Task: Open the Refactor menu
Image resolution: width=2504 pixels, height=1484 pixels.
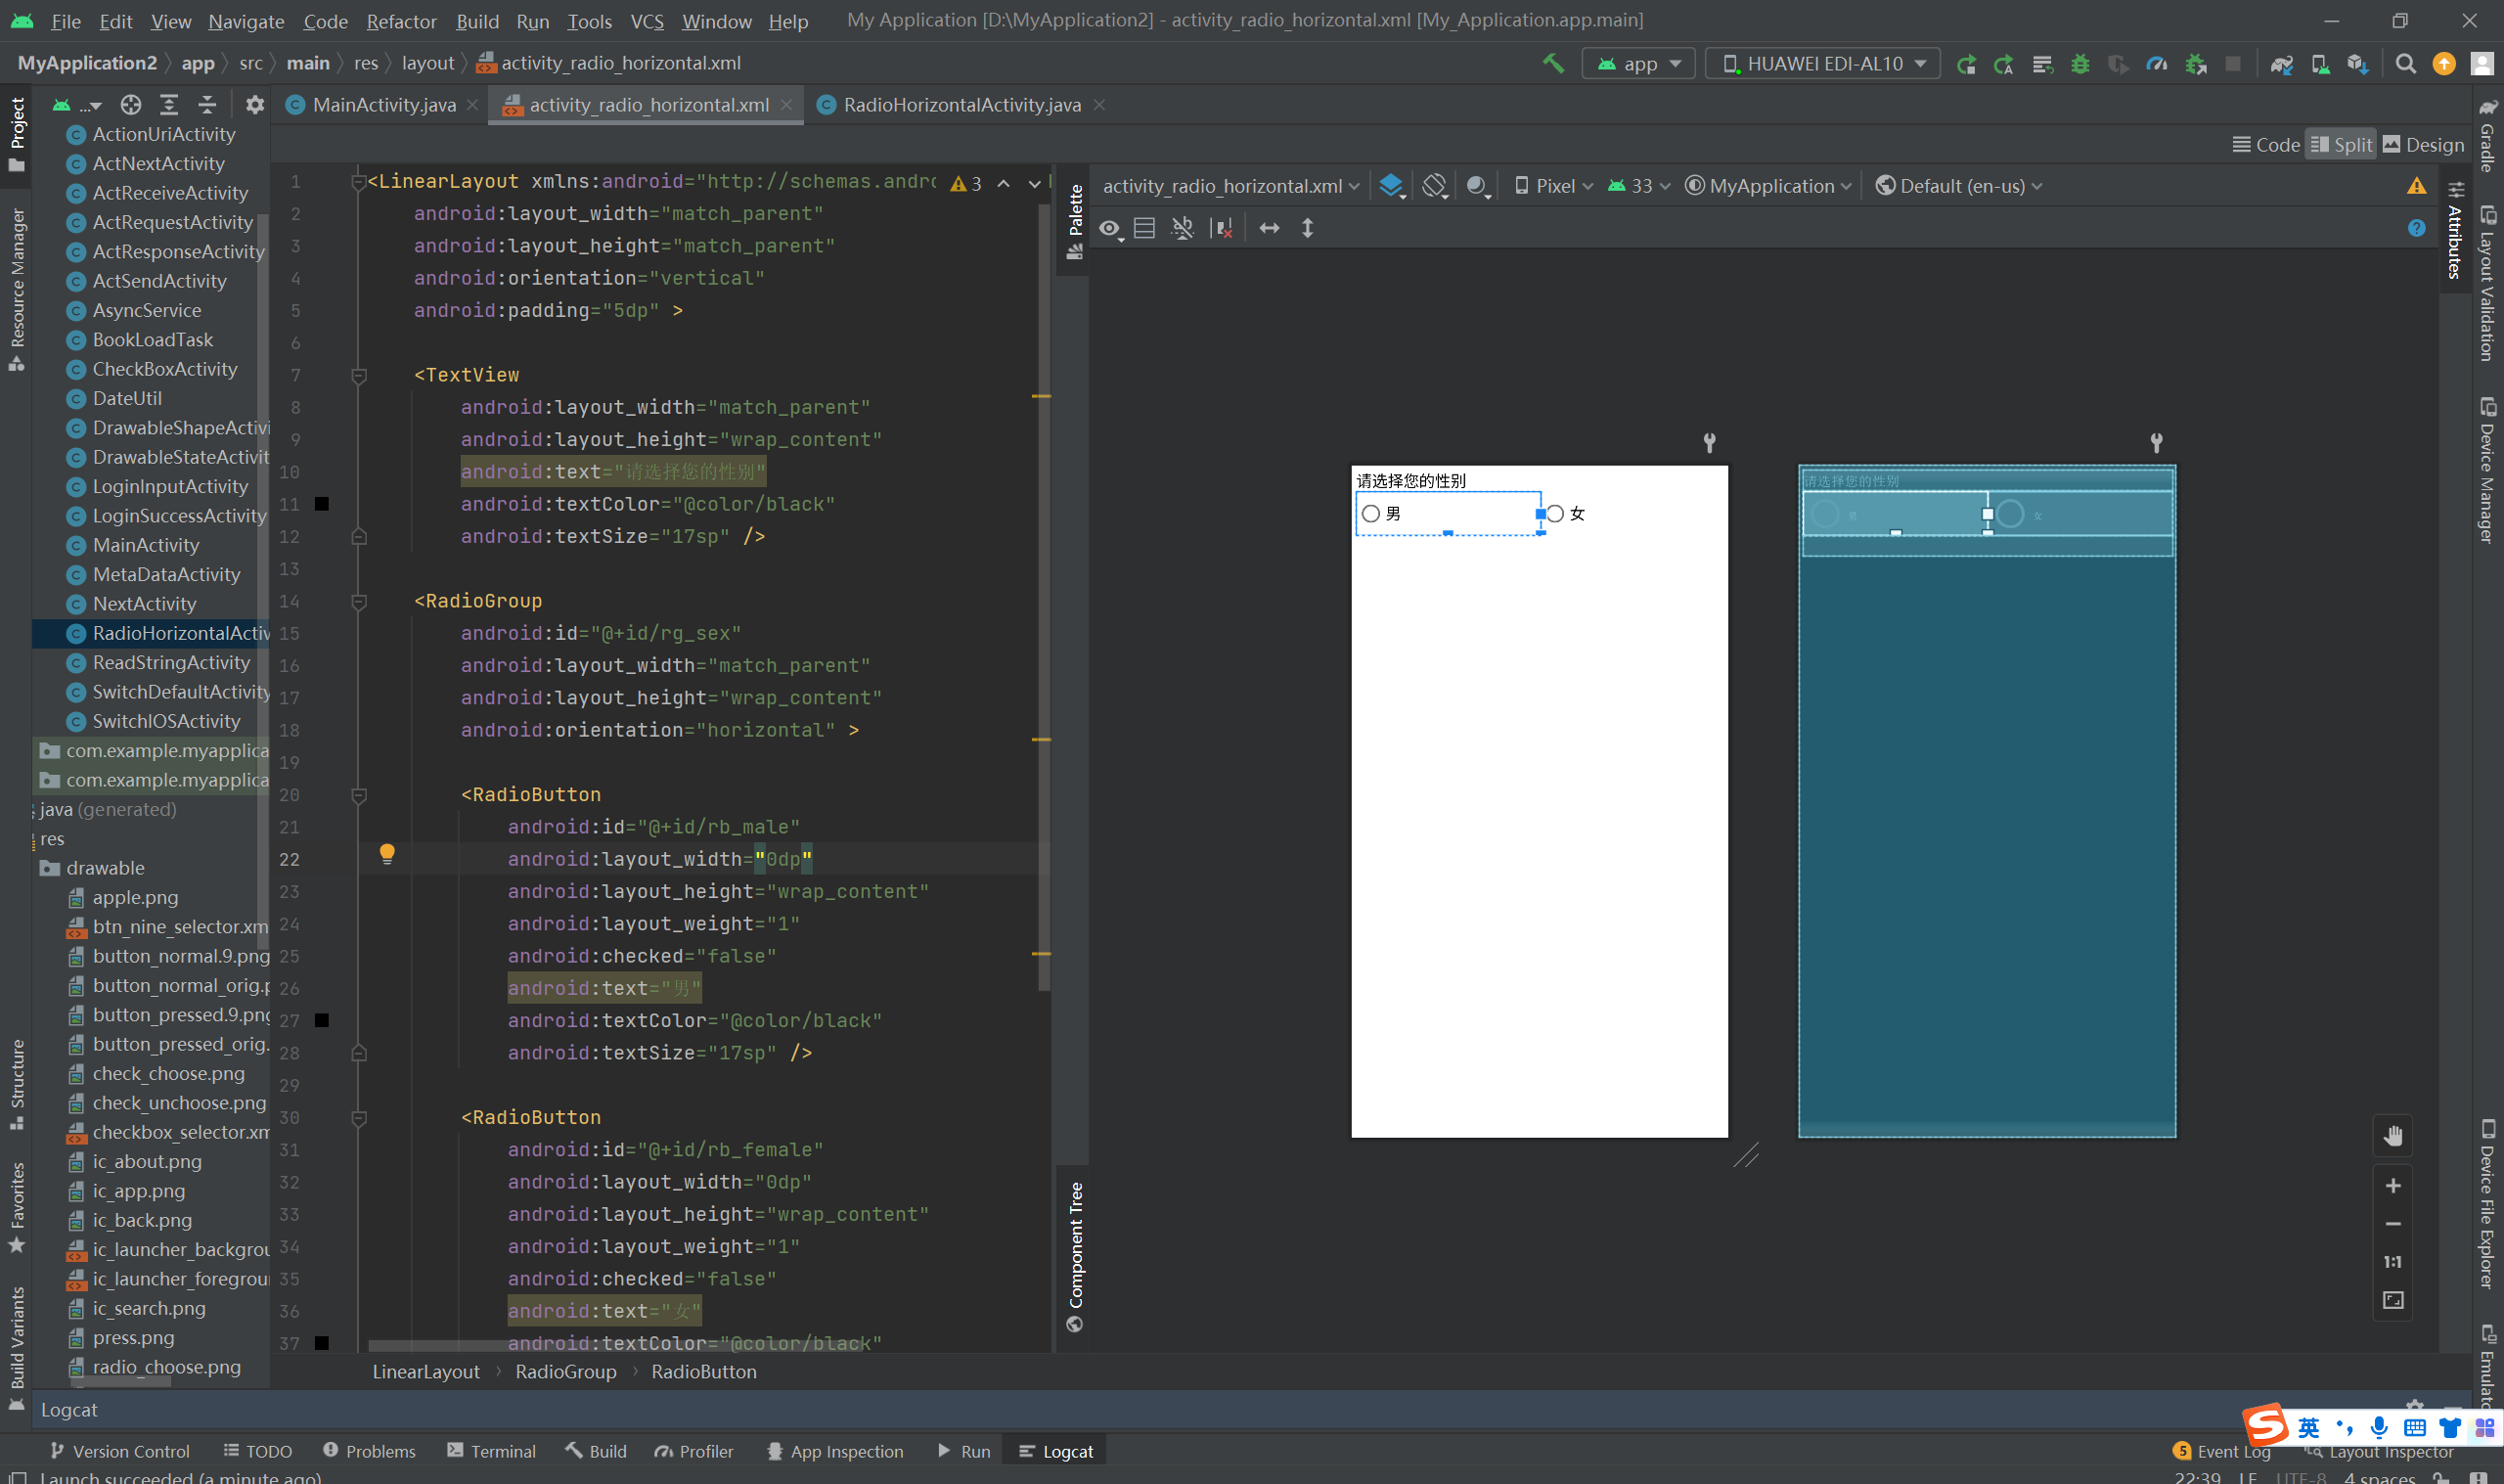Action: click(x=401, y=21)
